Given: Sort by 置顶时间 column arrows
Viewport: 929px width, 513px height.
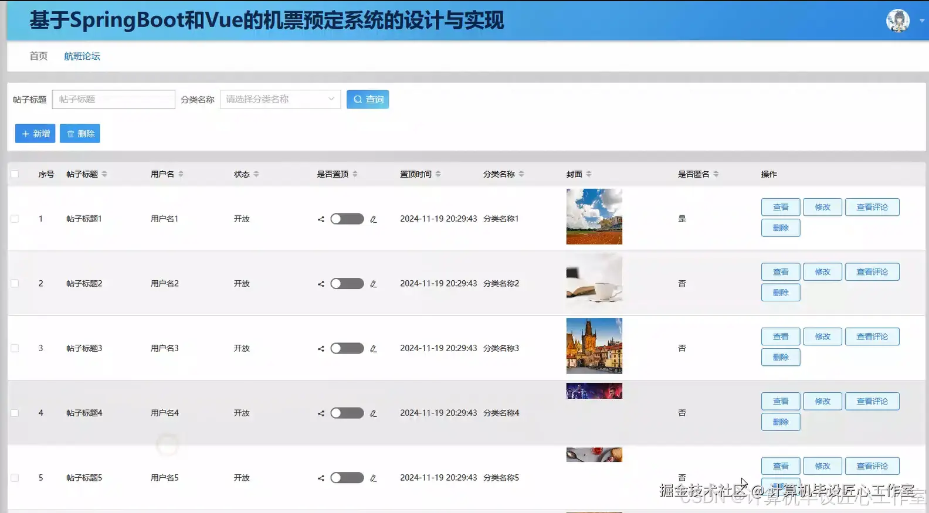Looking at the screenshot, I should (438, 174).
